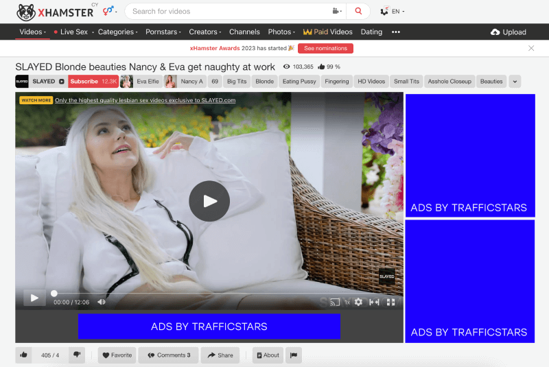Open the orientation gender selector
Image resolution: width=549 pixels, height=367 pixels.
[110, 11]
